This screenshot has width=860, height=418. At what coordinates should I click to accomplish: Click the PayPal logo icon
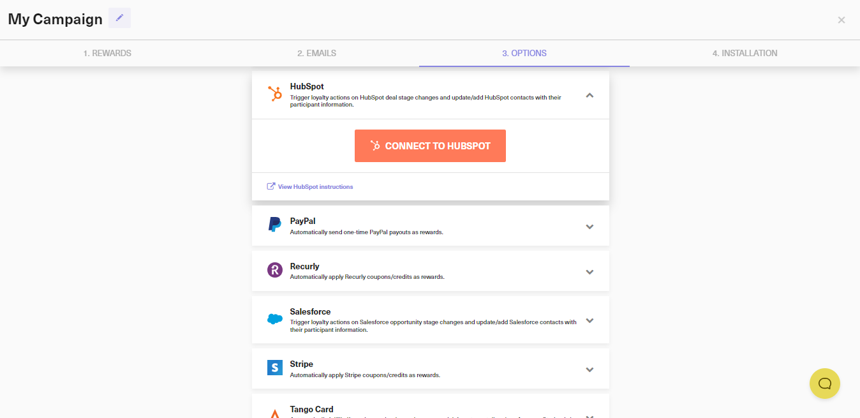pos(274,224)
